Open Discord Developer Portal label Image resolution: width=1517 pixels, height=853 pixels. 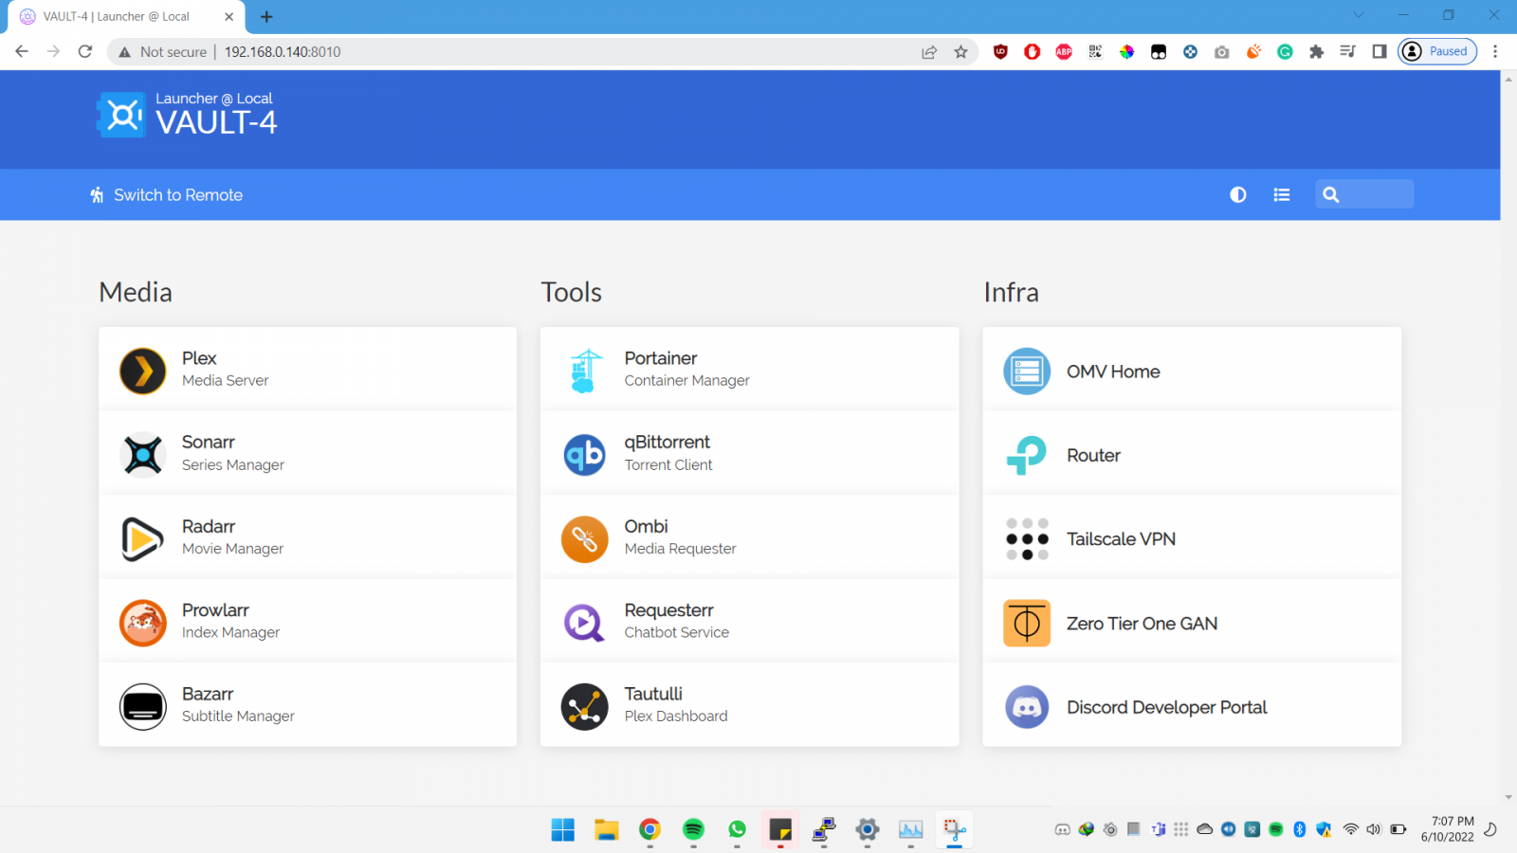click(1166, 707)
